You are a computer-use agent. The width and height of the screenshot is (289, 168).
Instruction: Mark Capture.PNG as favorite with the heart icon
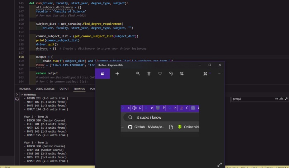pyautogui.click(x=160, y=74)
